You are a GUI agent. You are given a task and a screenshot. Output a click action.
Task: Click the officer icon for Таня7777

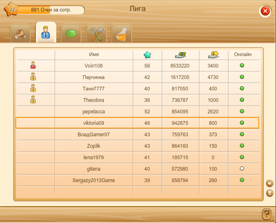(33, 88)
